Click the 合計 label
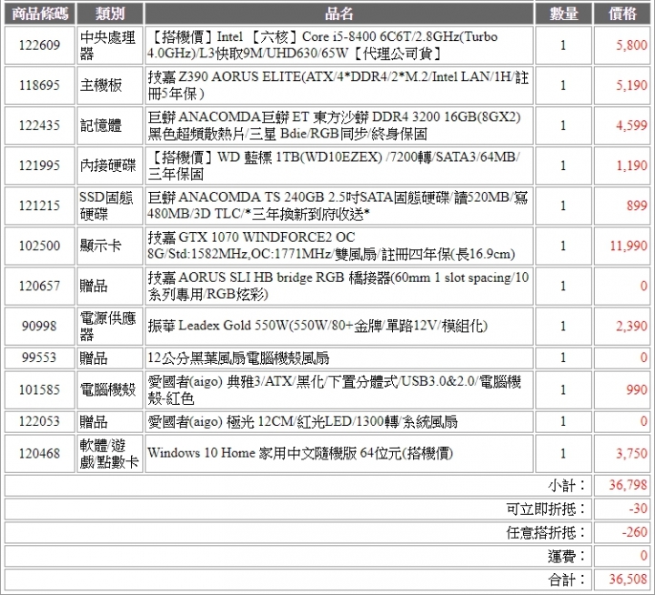655x595 pixels. [567, 580]
